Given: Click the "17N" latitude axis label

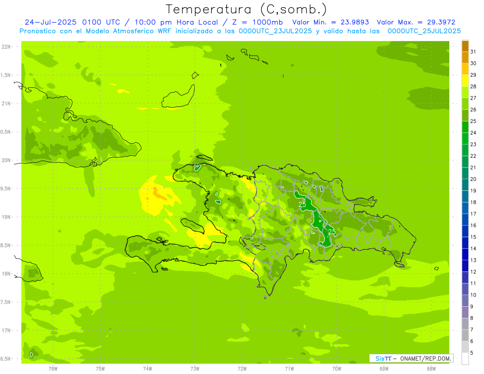Looking at the screenshot, I should 6,330.
